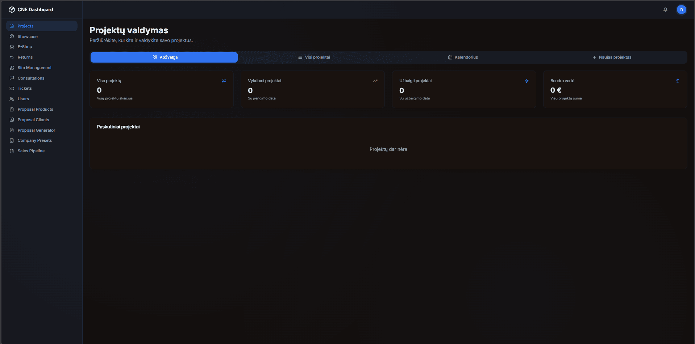Click the CNE Dashboard cube logo
Viewport: 695px width, 344px height.
click(x=12, y=9)
